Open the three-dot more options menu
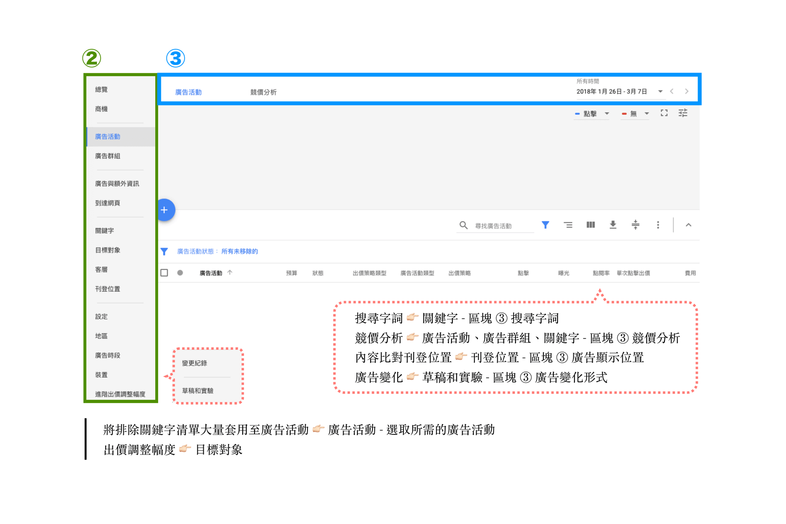The height and width of the screenshot is (524, 786). pyautogui.click(x=658, y=225)
